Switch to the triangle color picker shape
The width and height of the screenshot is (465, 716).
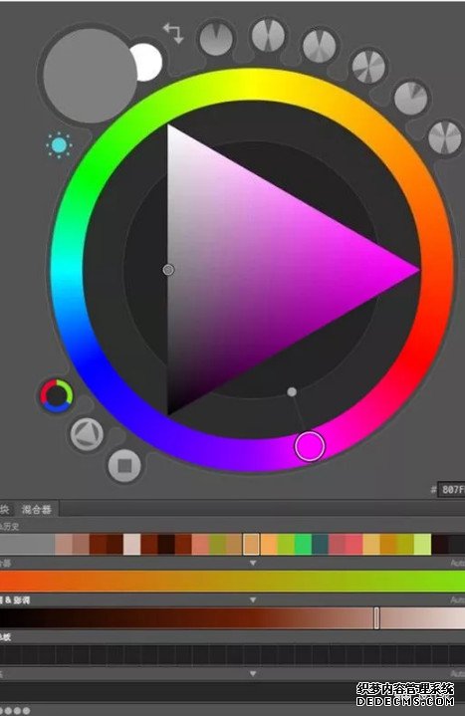coord(87,434)
